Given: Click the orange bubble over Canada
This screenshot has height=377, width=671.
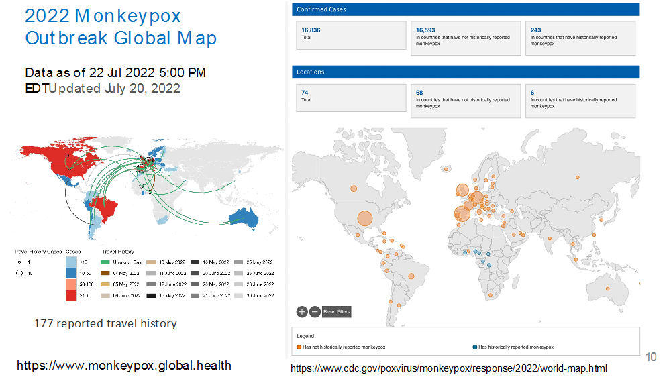Looking at the screenshot, I should click(354, 188).
